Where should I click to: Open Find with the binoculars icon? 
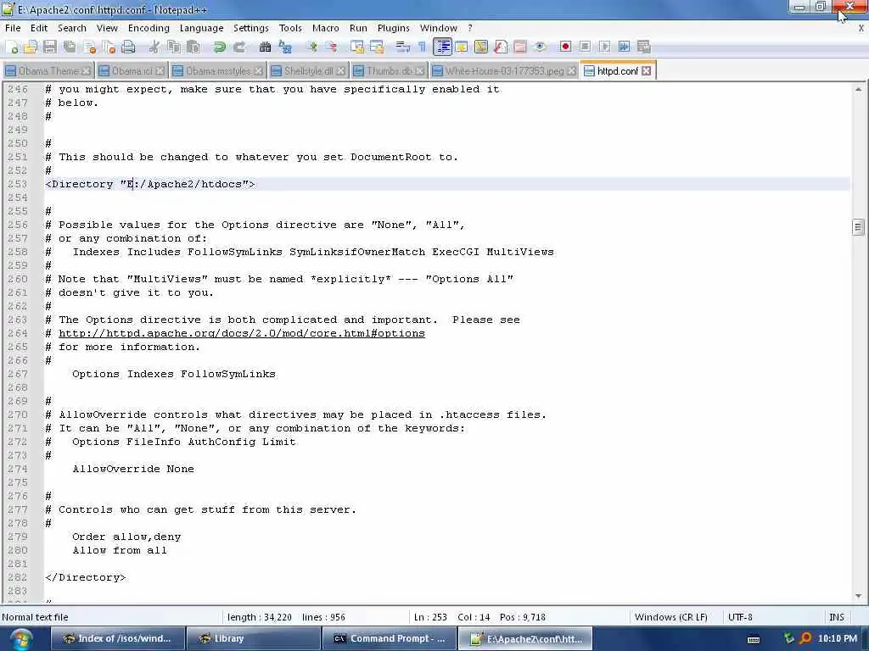(265, 47)
